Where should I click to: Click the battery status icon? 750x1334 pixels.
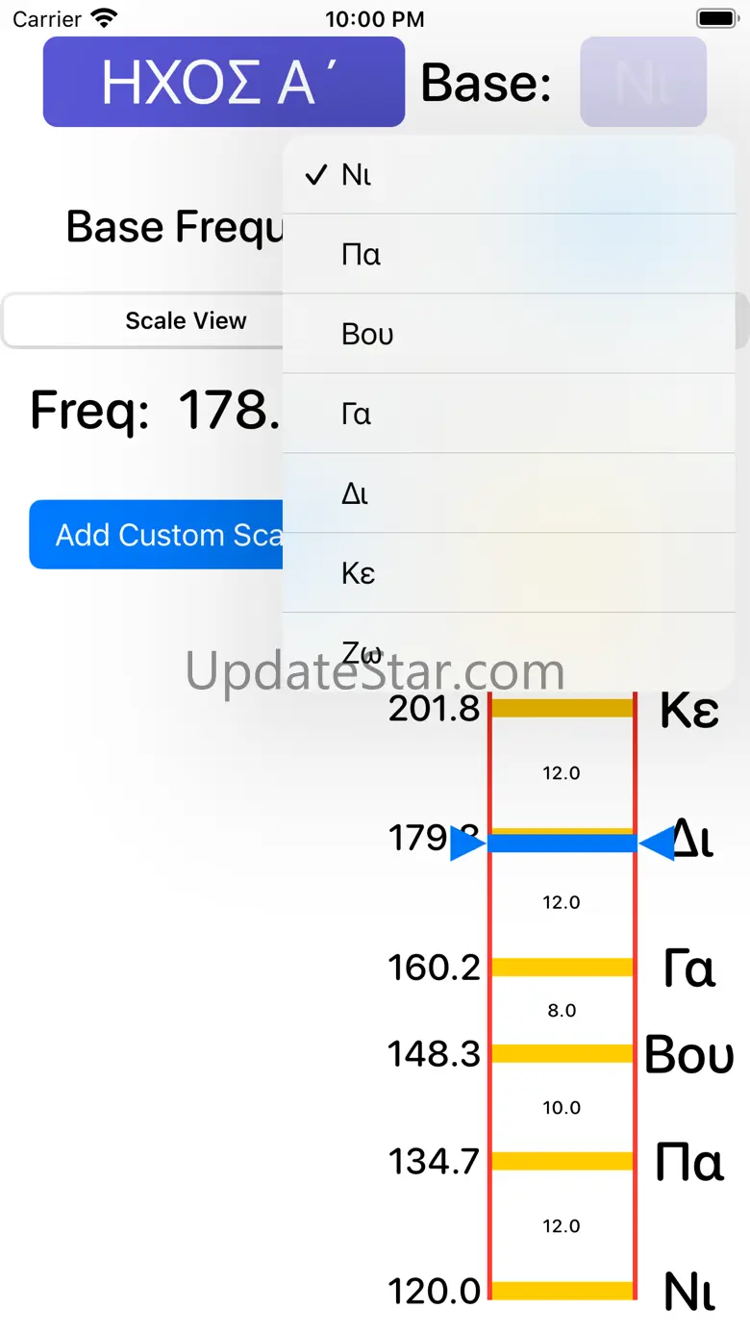[716, 18]
